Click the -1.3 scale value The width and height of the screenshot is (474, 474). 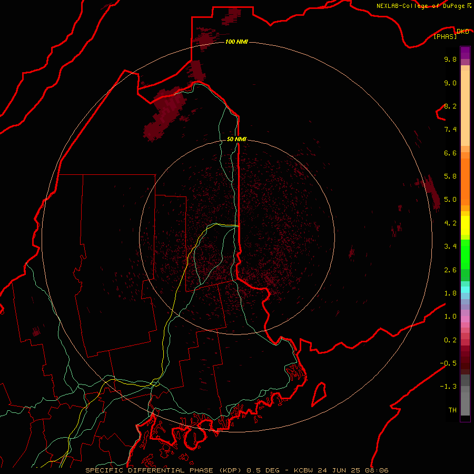tap(448, 387)
